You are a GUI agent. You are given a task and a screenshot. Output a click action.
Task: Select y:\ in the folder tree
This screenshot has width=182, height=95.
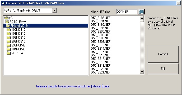tap(11, 18)
